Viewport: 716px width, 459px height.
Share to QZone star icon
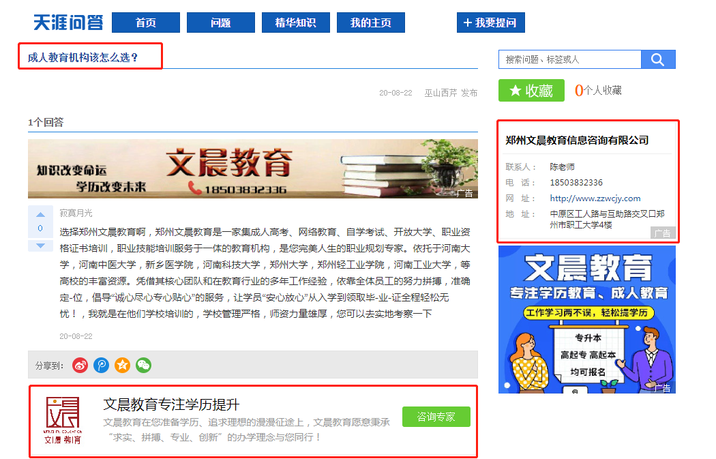(122, 366)
